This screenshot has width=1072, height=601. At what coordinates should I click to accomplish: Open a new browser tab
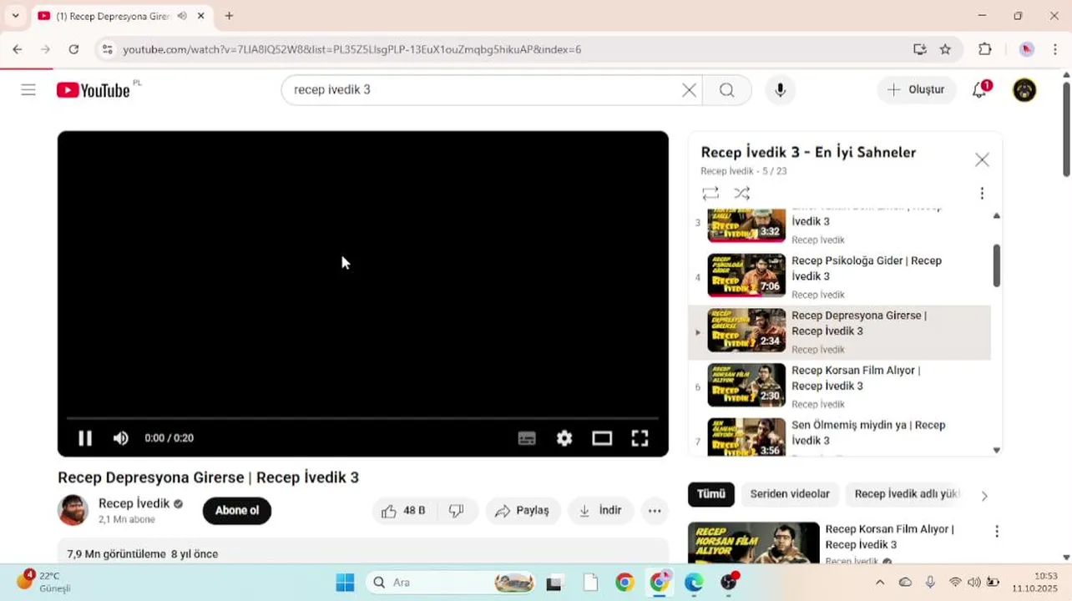point(230,16)
